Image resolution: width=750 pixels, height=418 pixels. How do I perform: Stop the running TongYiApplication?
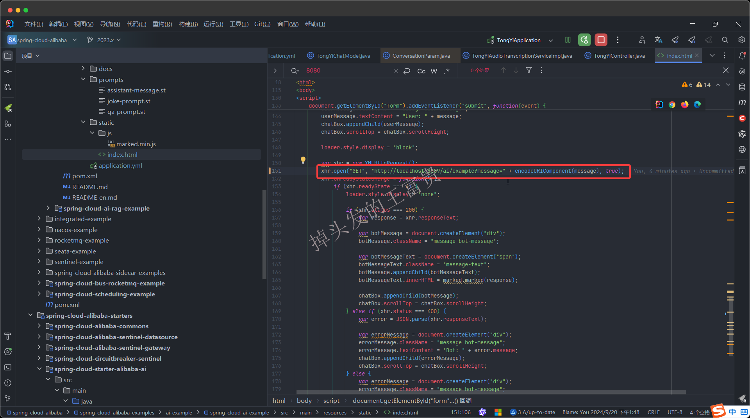coord(601,40)
